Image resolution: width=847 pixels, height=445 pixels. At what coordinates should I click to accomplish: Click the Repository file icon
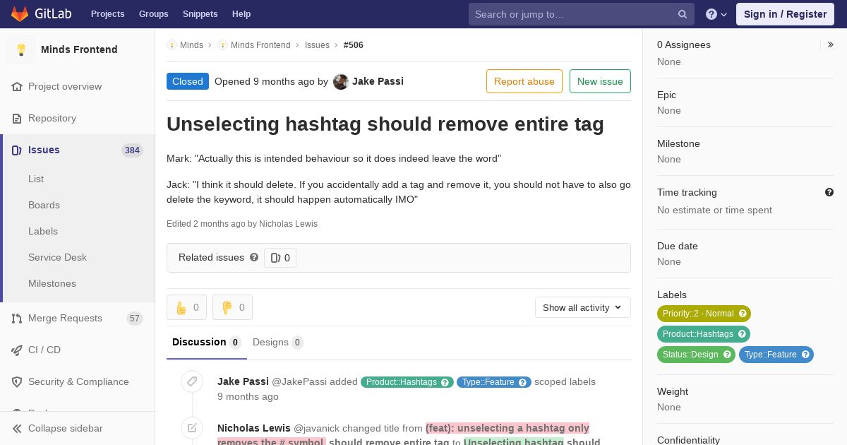coord(17,118)
